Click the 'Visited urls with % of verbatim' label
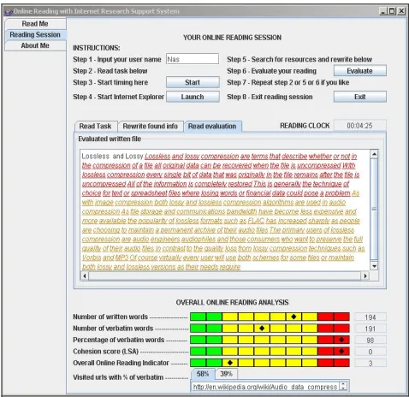Viewport: 409px width, 397px height. (118, 377)
